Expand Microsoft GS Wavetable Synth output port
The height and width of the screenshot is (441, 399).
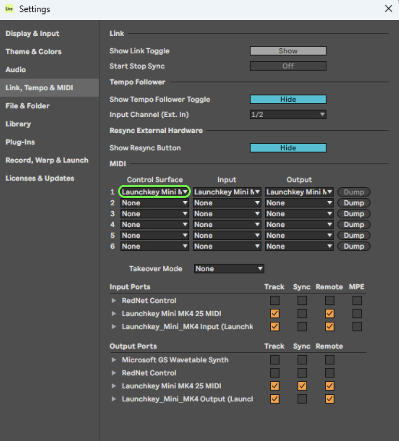point(114,360)
